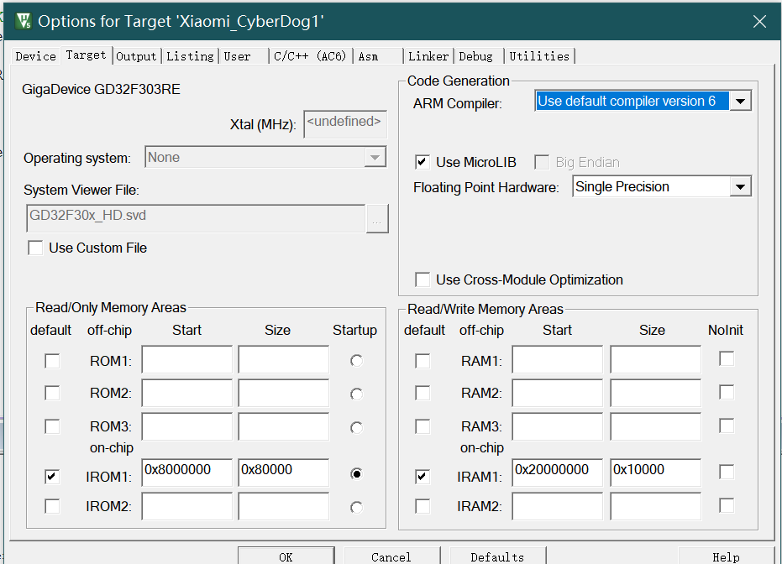Open the Asm tab
This screenshot has height=564, width=782.
378,56
